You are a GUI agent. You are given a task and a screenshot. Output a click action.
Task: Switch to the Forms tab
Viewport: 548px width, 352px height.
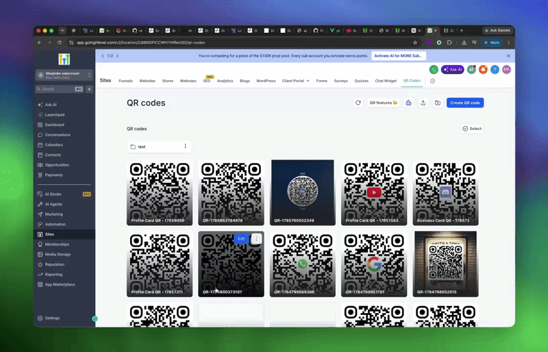322,81
